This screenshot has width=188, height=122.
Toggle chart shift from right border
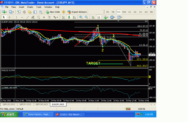click(99, 17)
